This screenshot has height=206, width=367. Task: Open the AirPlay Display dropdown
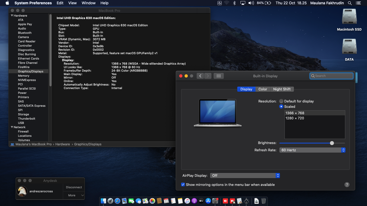(245, 175)
